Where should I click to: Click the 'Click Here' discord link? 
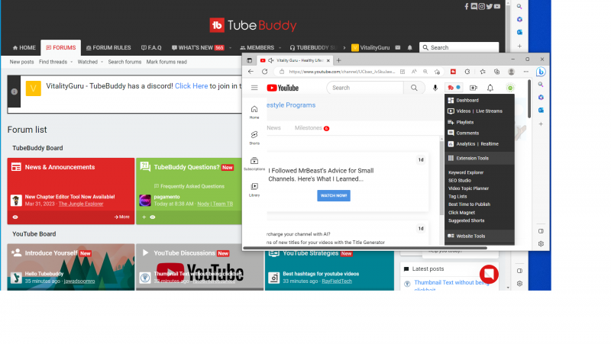(191, 86)
